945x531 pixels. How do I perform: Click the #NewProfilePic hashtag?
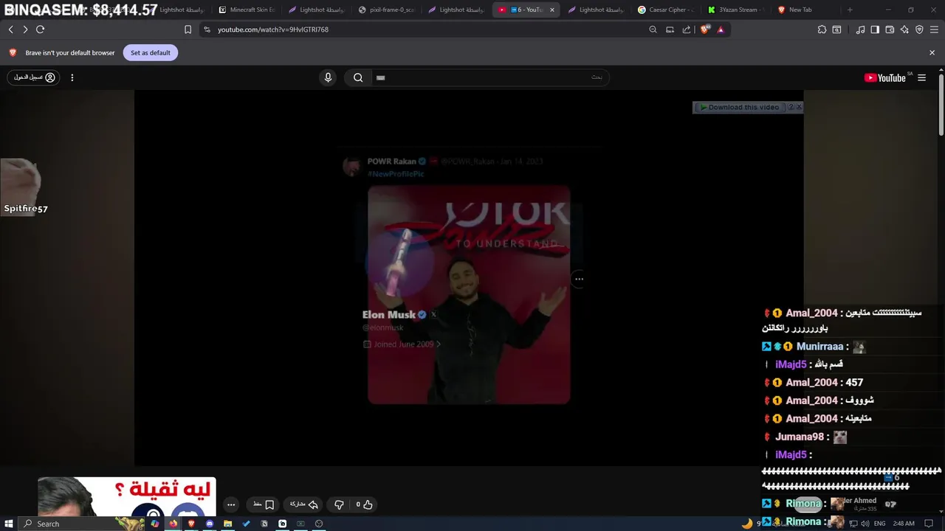click(x=396, y=174)
